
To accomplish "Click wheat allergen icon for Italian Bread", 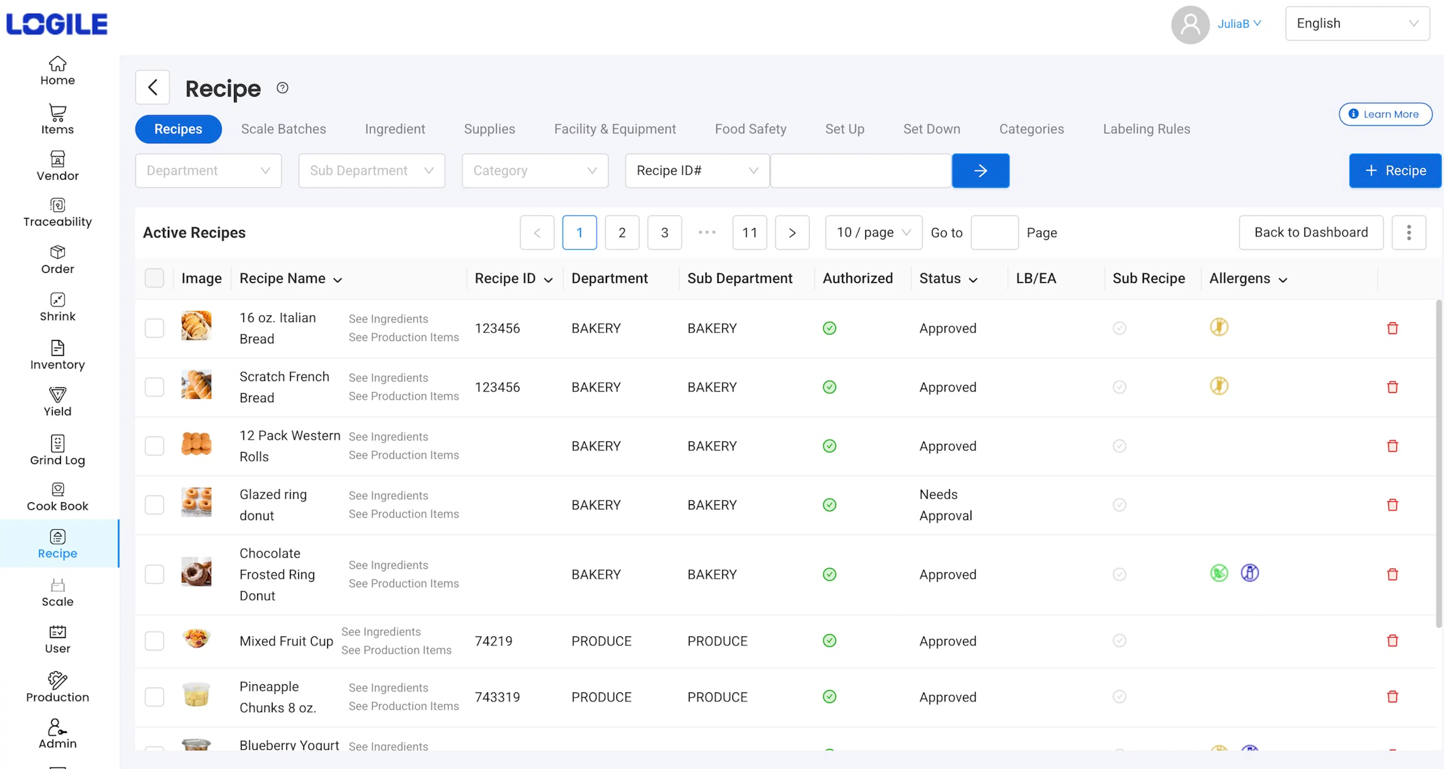I will (x=1219, y=327).
